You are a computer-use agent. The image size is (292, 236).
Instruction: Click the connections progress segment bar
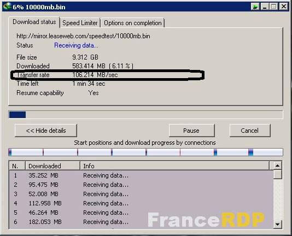pyautogui.click(x=145, y=152)
